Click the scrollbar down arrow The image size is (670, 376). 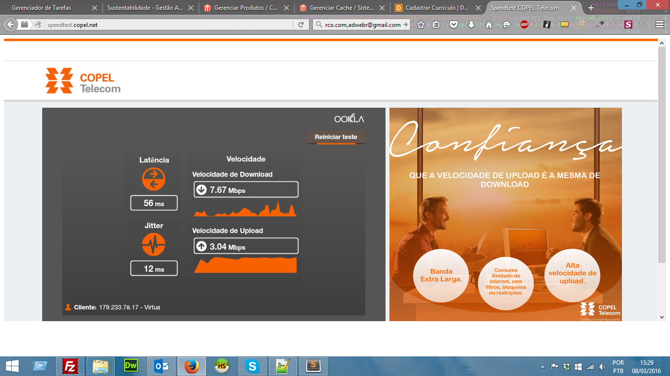coord(662,317)
